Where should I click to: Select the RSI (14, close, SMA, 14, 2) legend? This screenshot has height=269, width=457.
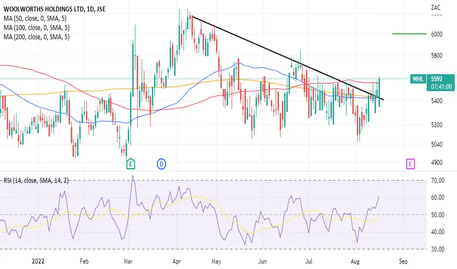point(36,180)
